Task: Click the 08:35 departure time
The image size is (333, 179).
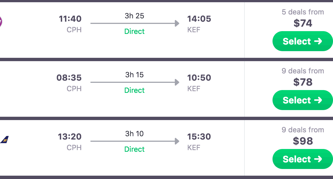Action: [x=69, y=78]
